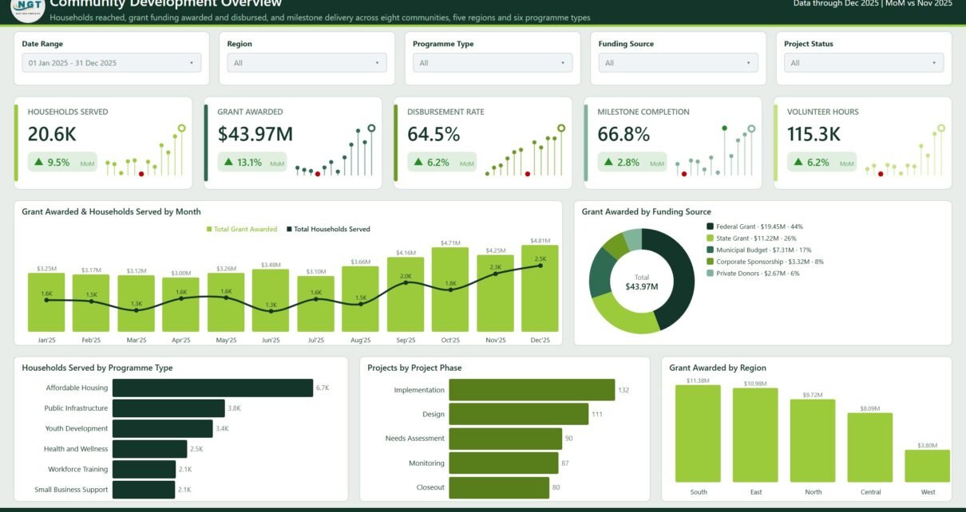The height and width of the screenshot is (512, 966).
Task: Open the Funding Source filter dropdown
Action: (678, 63)
